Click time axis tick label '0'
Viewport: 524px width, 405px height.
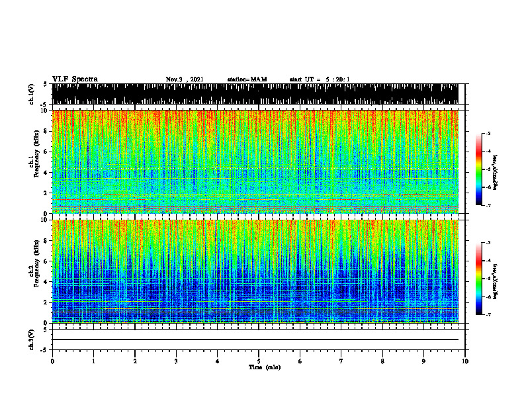point(52,361)
